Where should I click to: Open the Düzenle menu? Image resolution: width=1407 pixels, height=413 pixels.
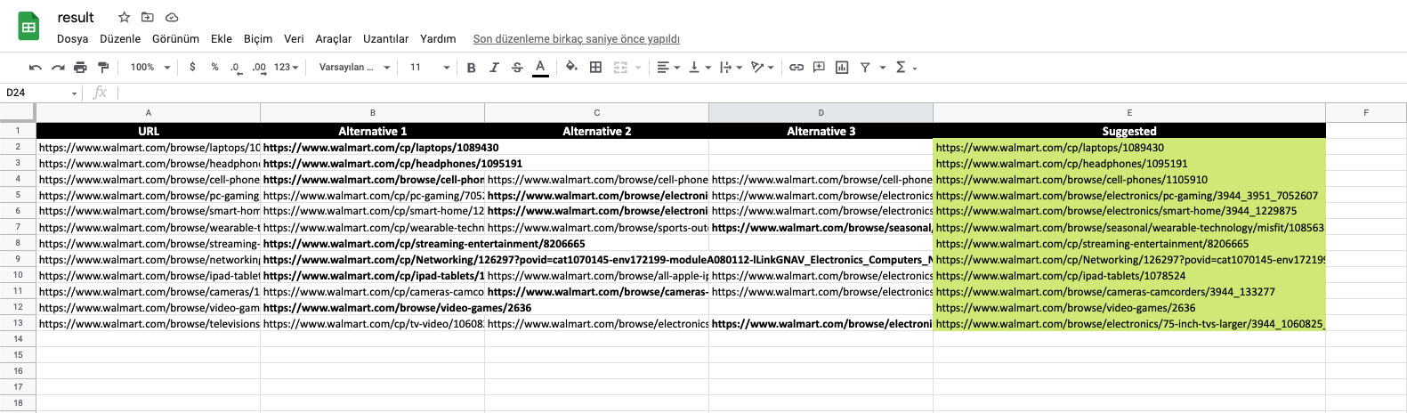pyautogui.click(x=120, y=39)
